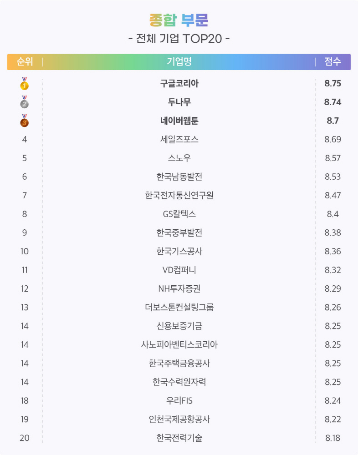Viewport: 358px width, 455px height.
Task: Open 한국전자통신연구원 in the ranking
Action: click(179, 196)
